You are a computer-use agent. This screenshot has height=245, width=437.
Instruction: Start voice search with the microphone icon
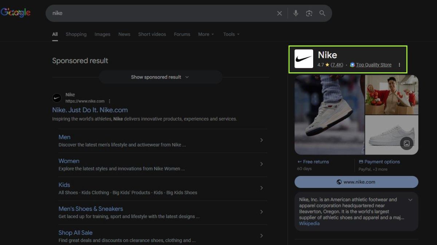pos(296,13)
